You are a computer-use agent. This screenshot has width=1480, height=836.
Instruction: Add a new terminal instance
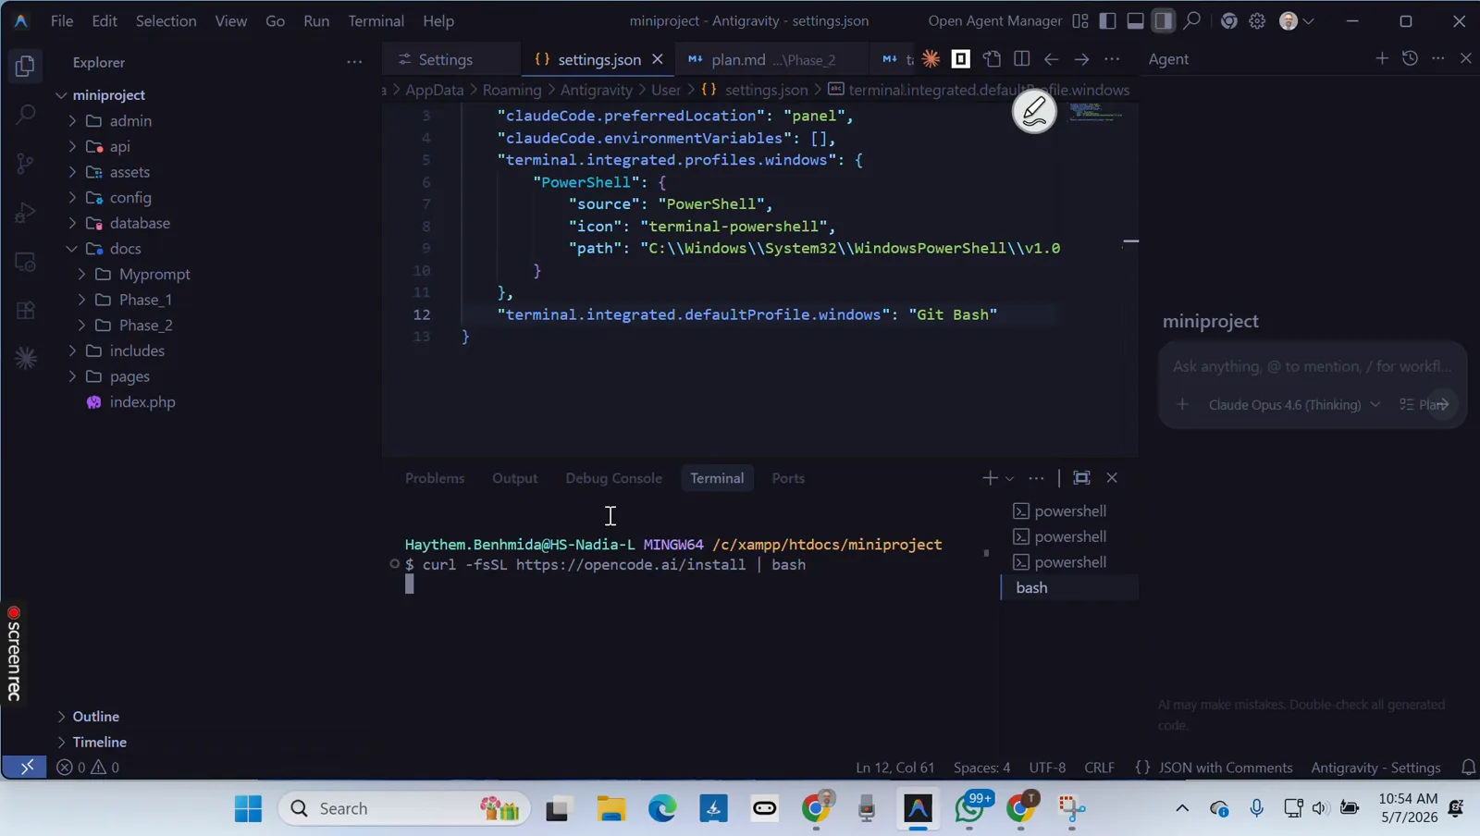(x=990, y=478)
